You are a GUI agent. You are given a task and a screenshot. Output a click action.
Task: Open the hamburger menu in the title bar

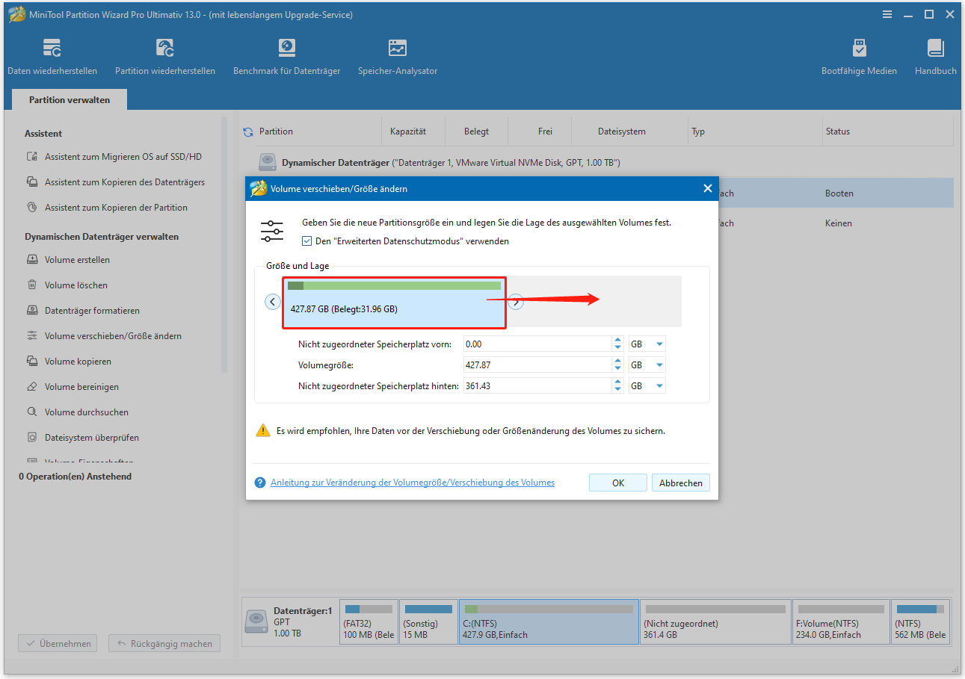[887, 13]
